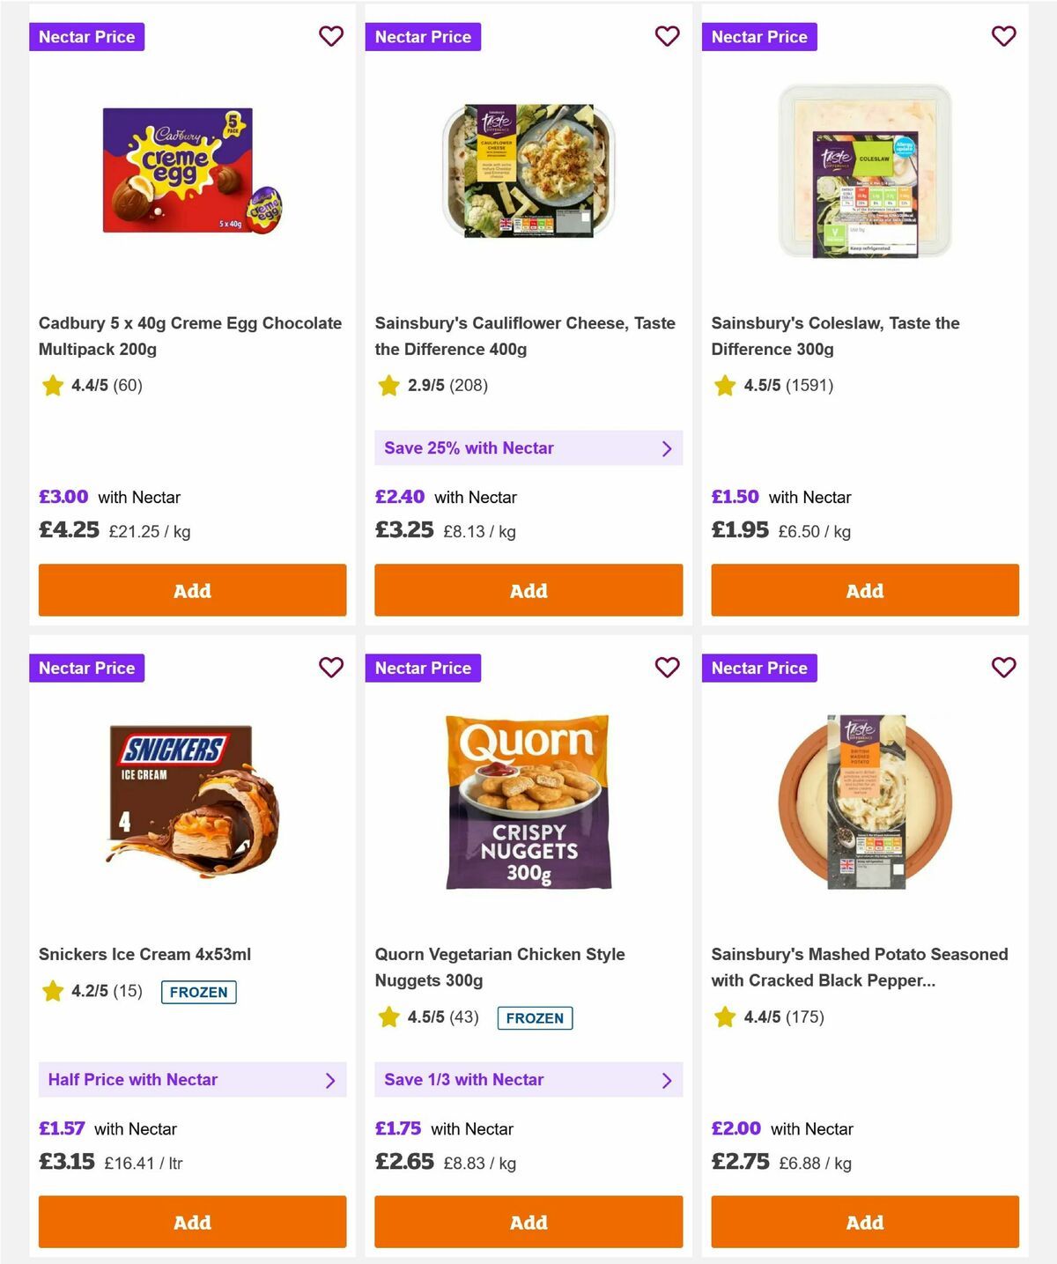Expand Half Price with Nectar offer
1057x1264 pixels.
click(192, 1079)
